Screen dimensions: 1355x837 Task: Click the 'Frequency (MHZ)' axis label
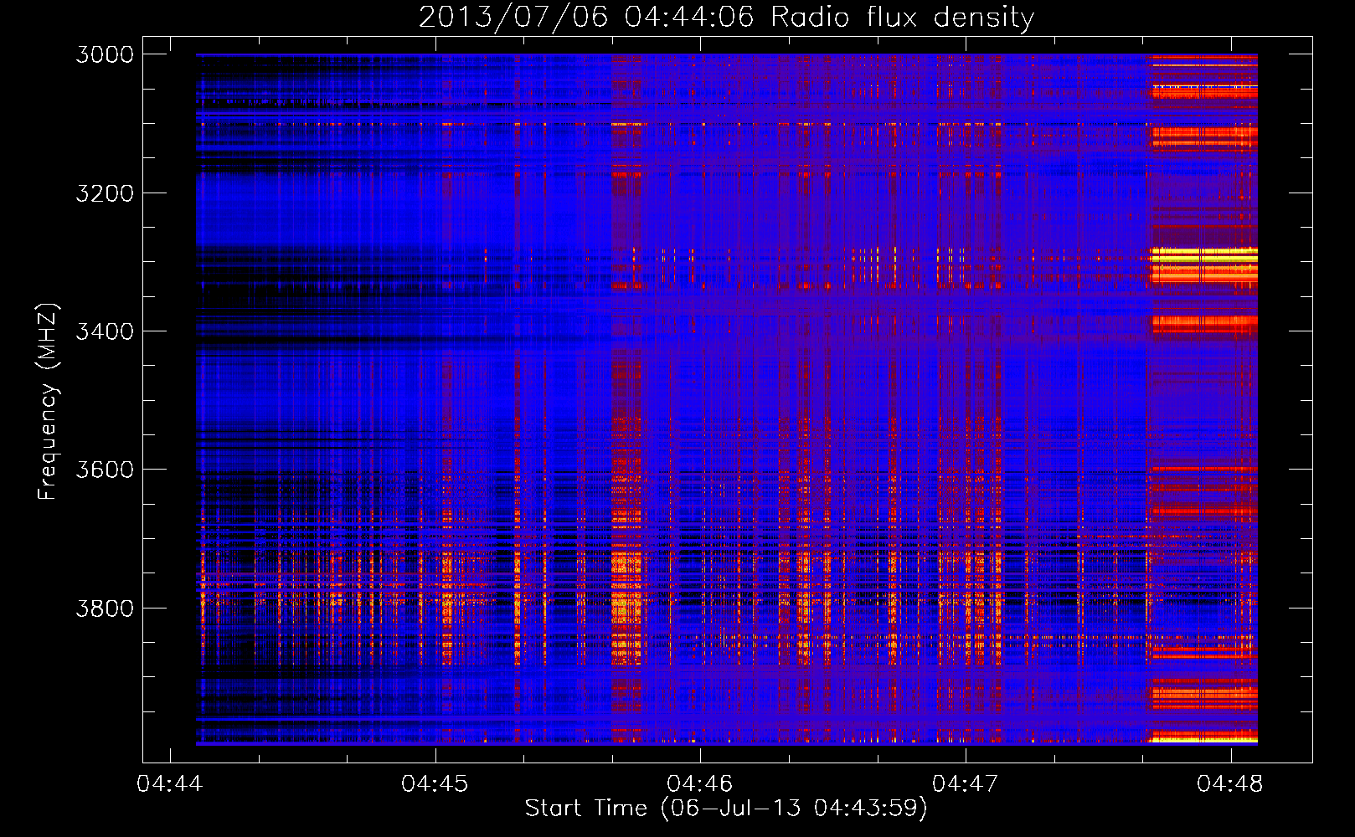click(48, 402)
